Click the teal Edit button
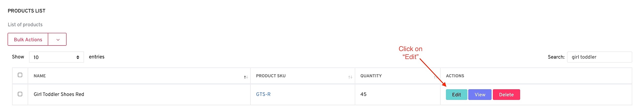Screen dimensions: 643x107 tap(456, 95)
